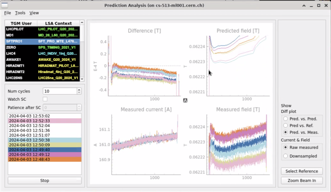Click the roll-up arrow button in the title bar
This screenshot has width=331, height=192.
coord(303,5)
